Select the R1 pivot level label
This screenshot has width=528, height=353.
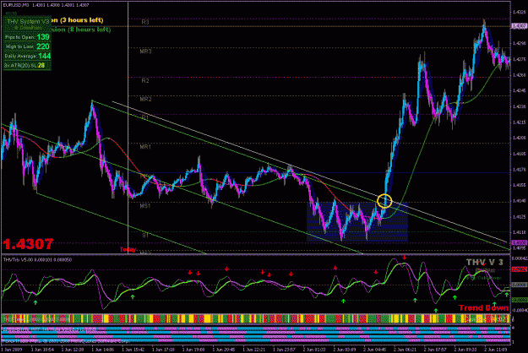point(144,117)
